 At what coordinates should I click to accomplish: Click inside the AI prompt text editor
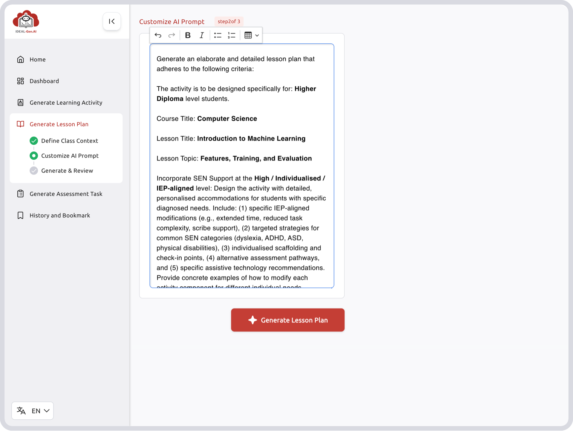pos(242,166)
